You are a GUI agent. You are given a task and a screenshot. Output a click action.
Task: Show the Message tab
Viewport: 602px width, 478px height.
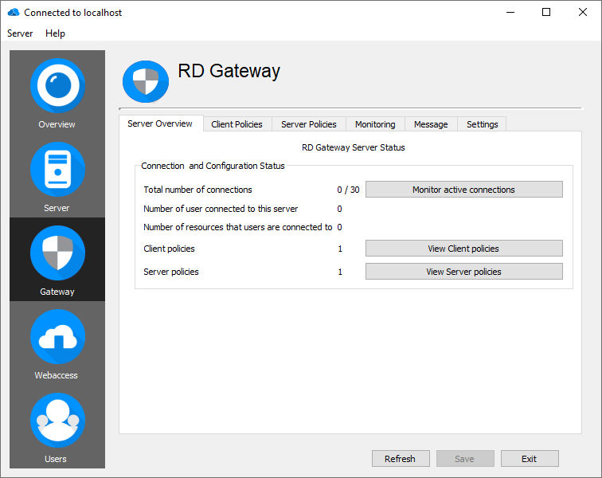(431, 124)
